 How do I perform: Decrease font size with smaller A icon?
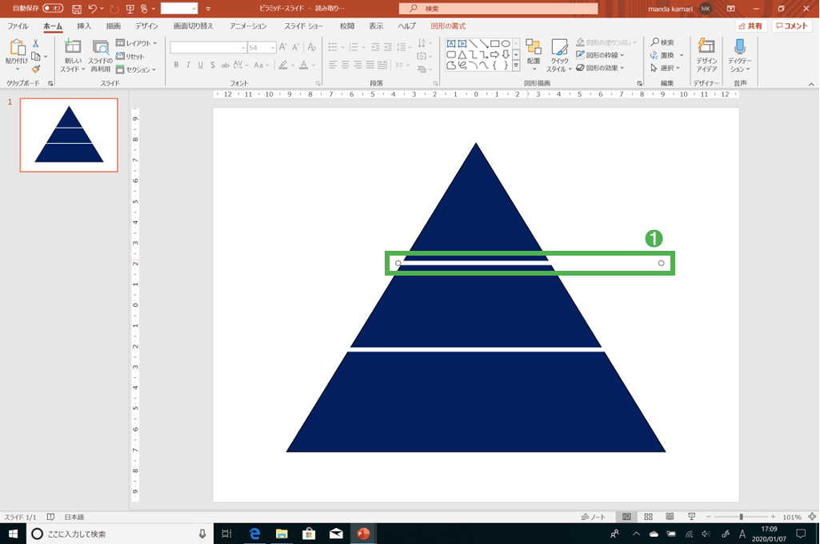point(295,47)
